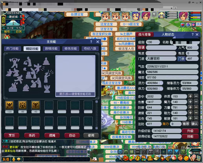
Task: Click the golden bell icon
Action: click(168, 158)
